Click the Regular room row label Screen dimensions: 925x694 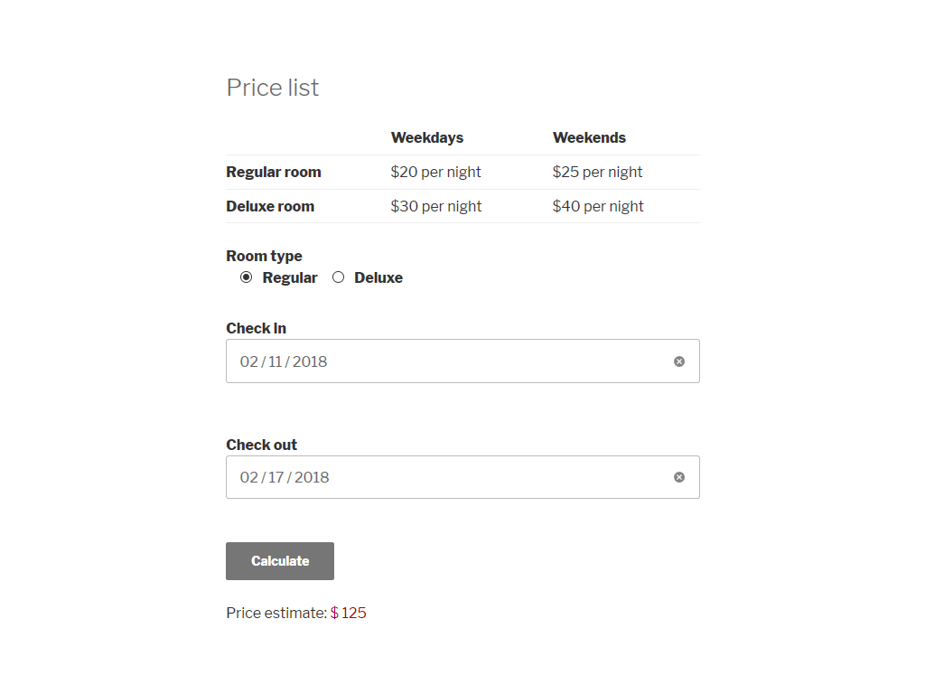(273, 172)
